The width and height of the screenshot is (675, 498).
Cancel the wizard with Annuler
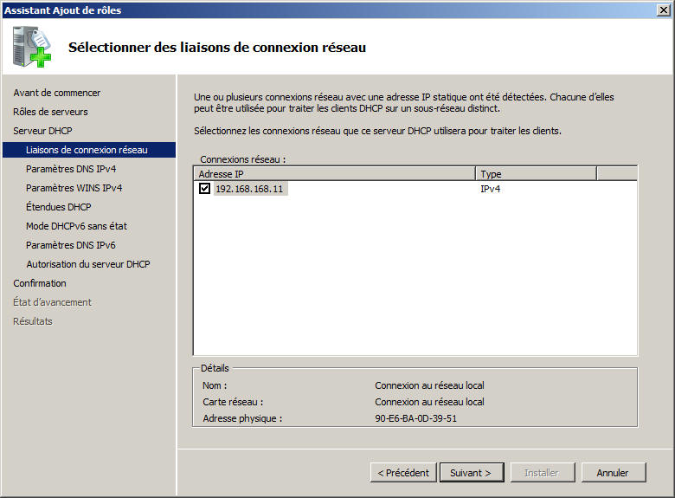612,473
